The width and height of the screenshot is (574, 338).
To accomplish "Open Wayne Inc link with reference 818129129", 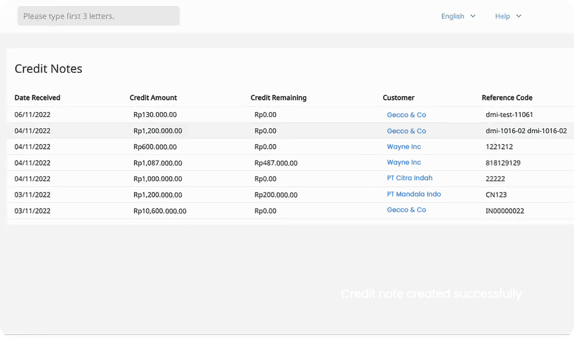I will pos(403,162).
